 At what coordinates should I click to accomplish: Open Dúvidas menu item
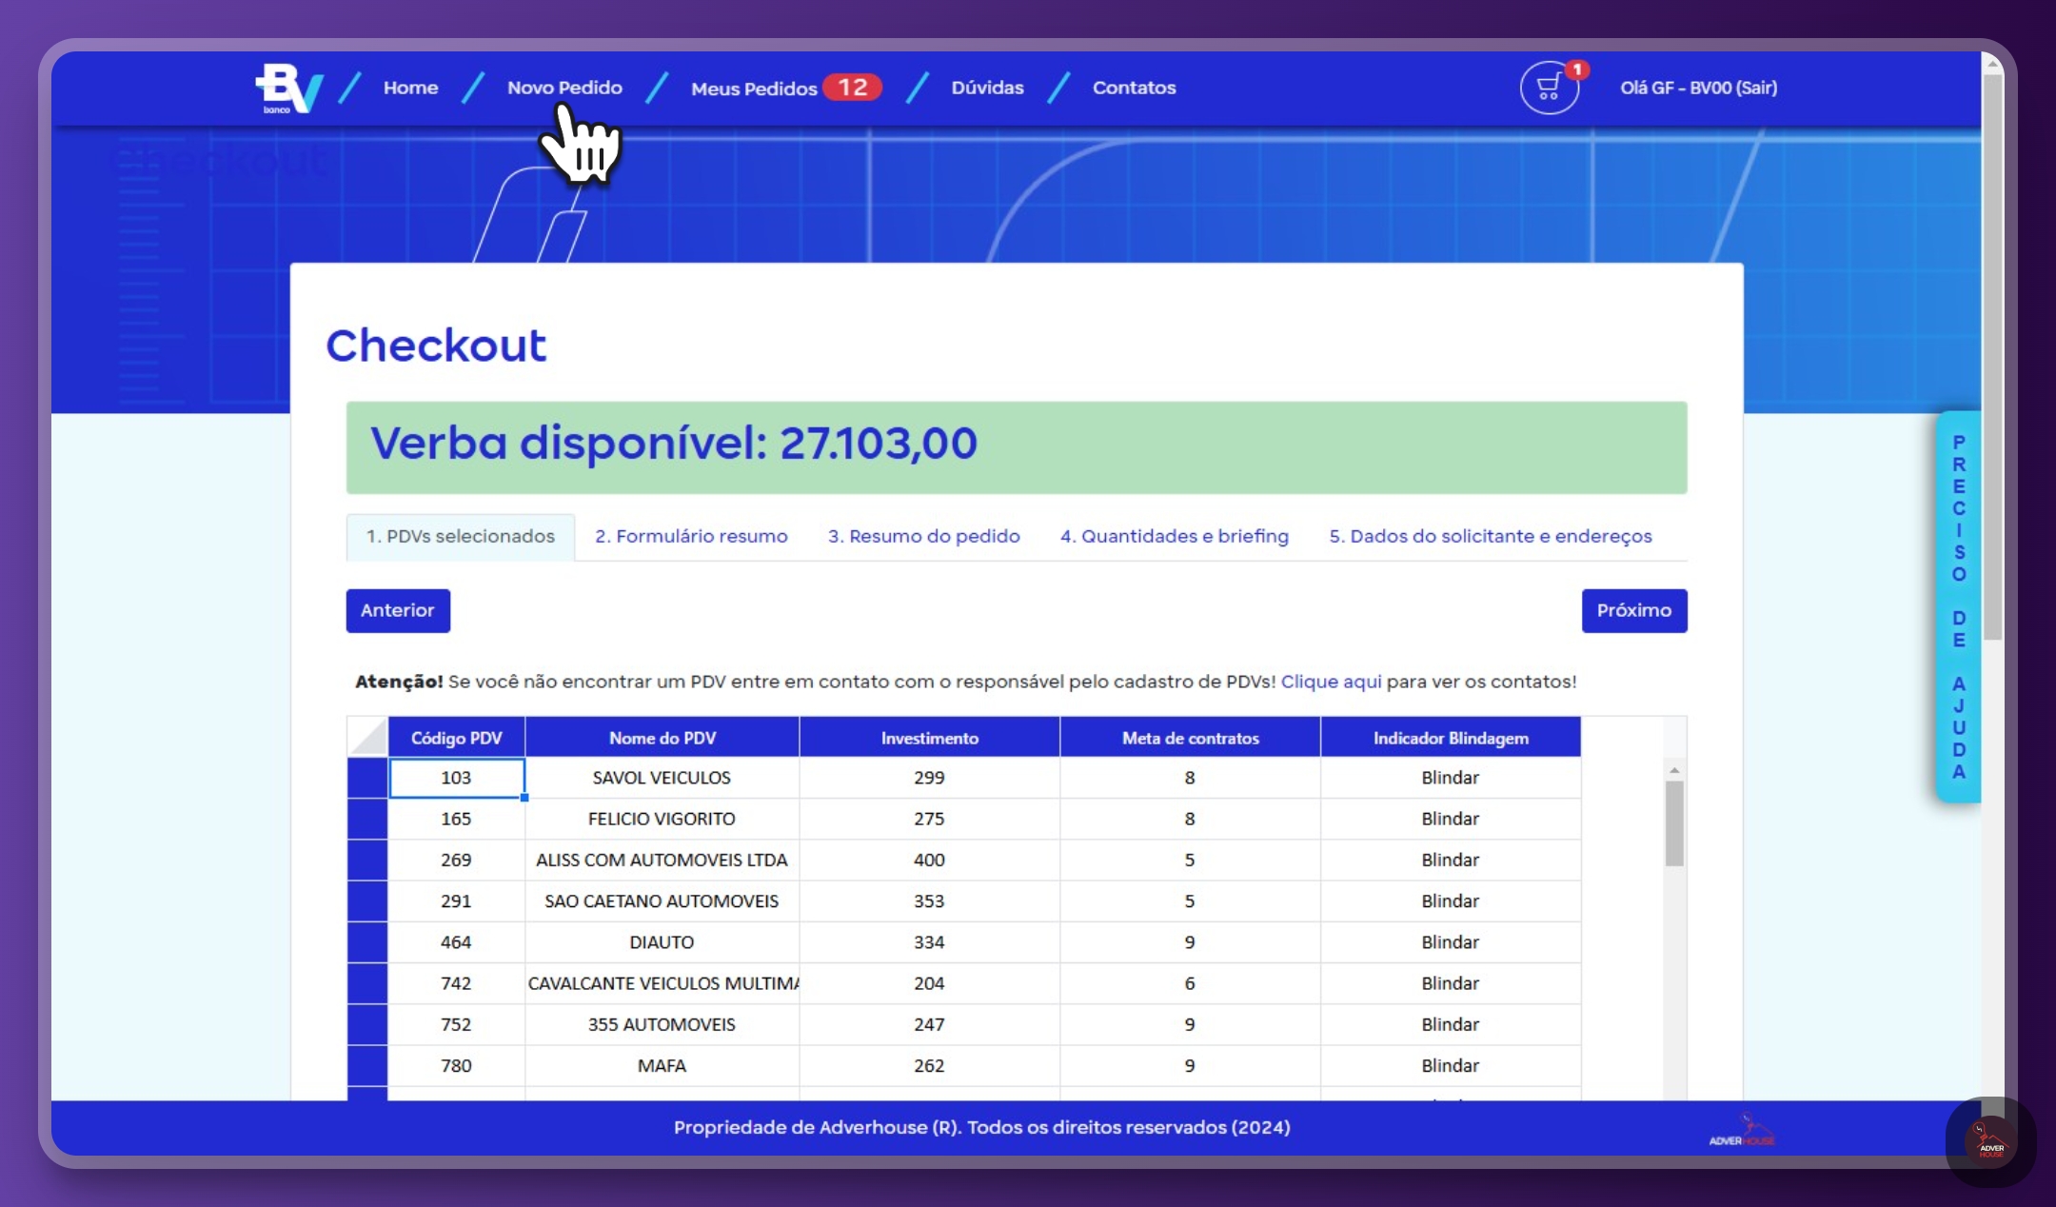987,88
